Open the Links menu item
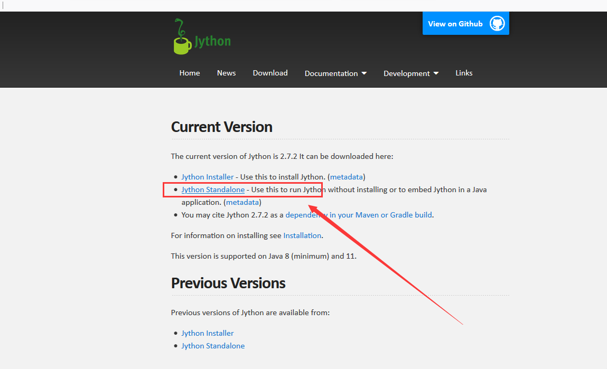607x369 pixels. click(x=464, y=73)
